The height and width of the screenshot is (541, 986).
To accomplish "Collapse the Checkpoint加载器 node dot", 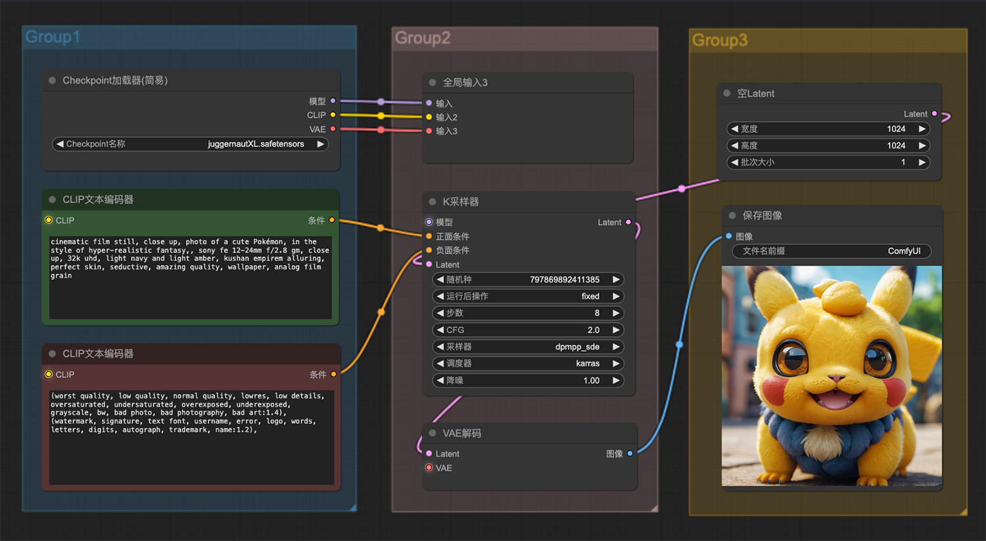I will 52,80.
